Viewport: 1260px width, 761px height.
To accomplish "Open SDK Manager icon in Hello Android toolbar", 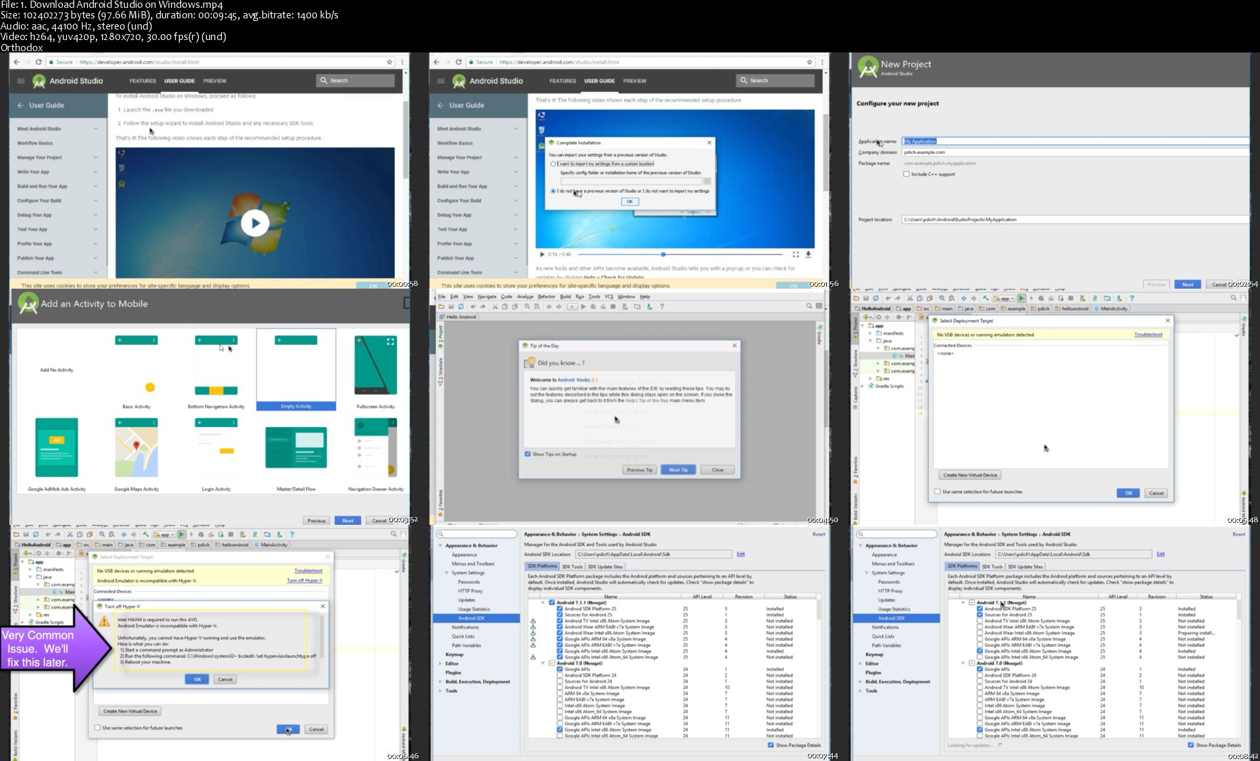I will click(649, 306).
